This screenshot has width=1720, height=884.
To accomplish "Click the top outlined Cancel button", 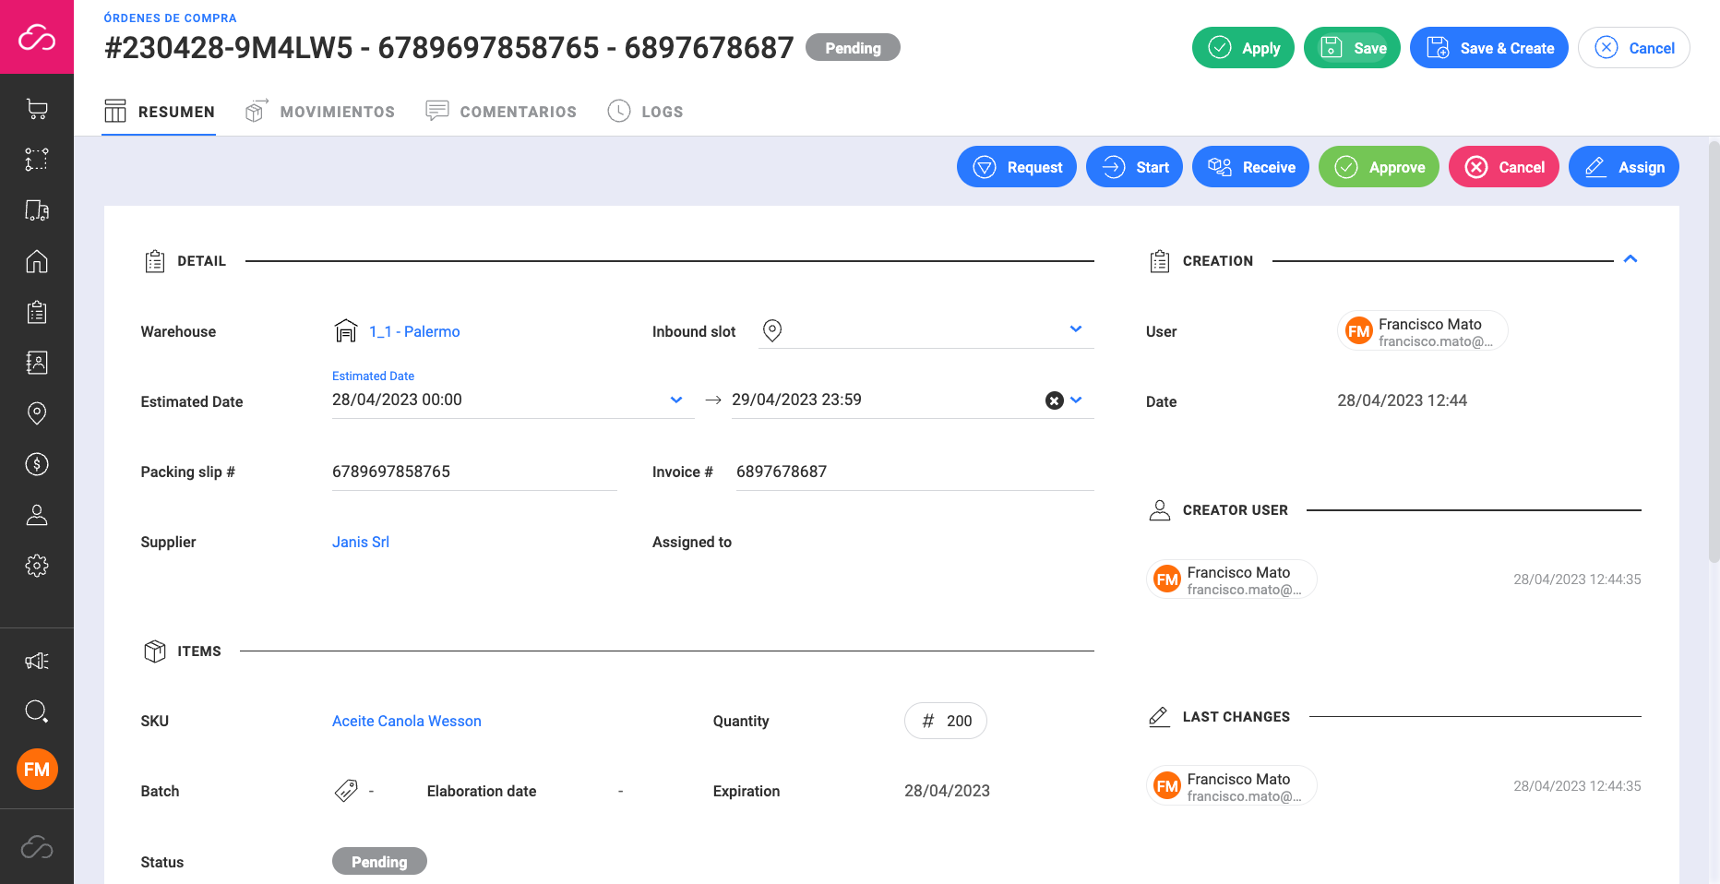I will point(1634,48).
